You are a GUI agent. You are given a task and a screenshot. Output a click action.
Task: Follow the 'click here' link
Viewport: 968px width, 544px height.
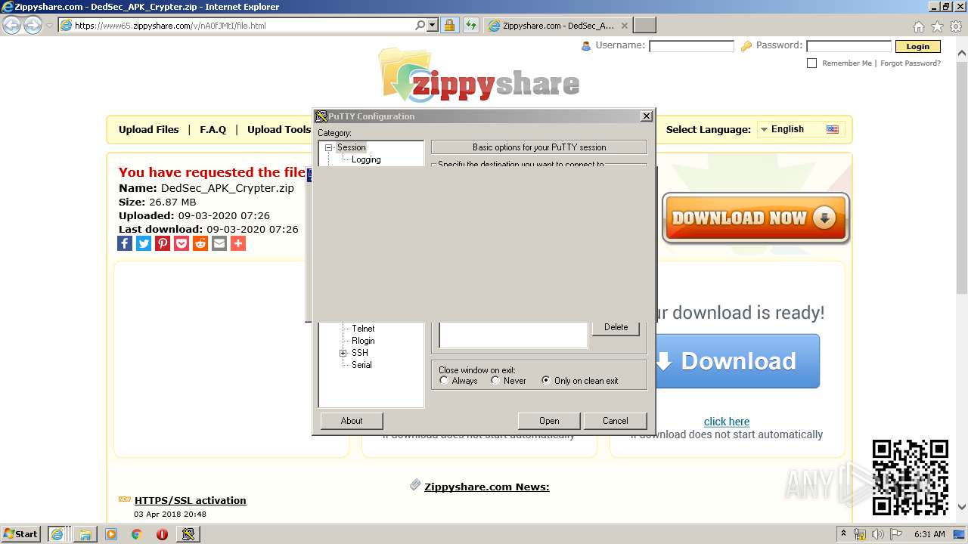[727, 422]
